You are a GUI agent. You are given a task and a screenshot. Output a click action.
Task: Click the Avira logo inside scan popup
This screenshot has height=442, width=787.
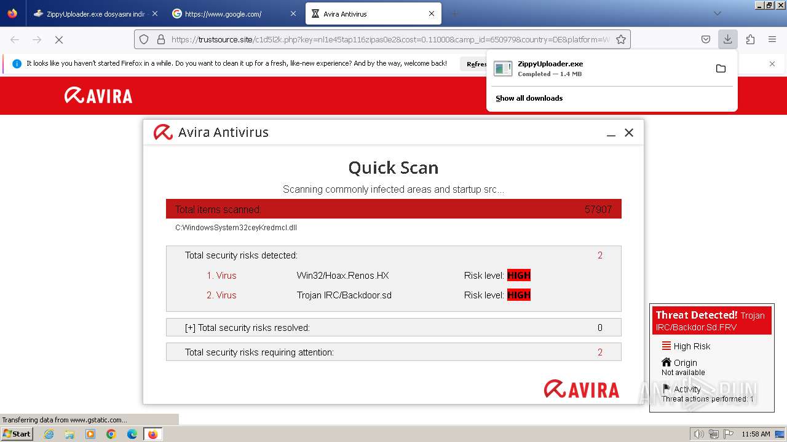click(582, 389)
